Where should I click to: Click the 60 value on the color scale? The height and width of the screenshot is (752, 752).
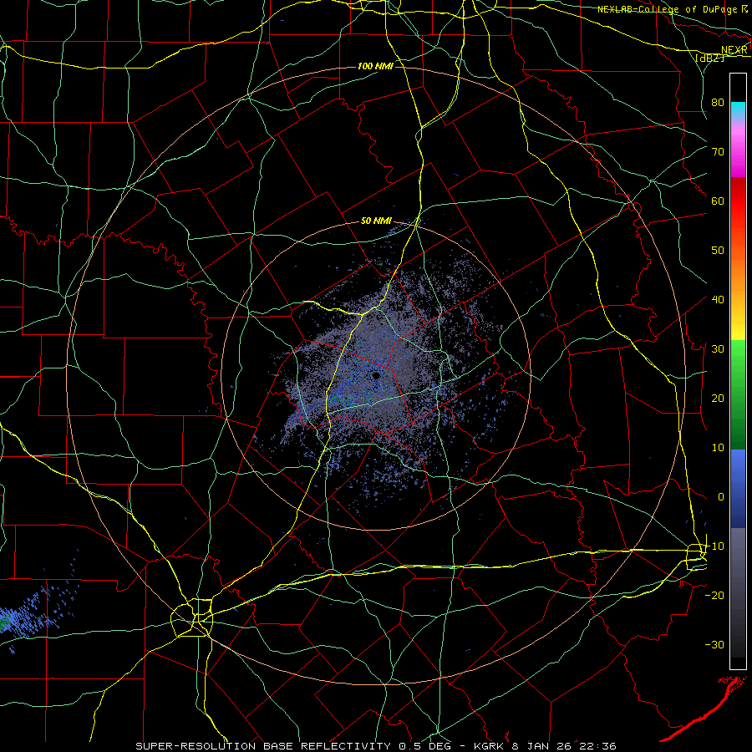coord(718,201)
